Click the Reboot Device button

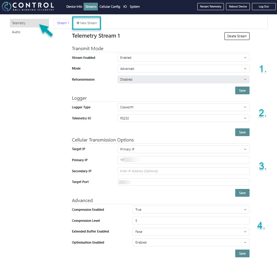(238, 7)
